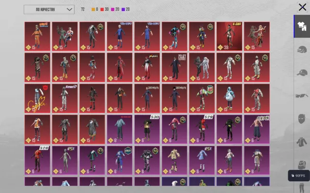Select the grey bodysuit purple-tier outfit
The image size is (310, 193).
coord(65,160)
